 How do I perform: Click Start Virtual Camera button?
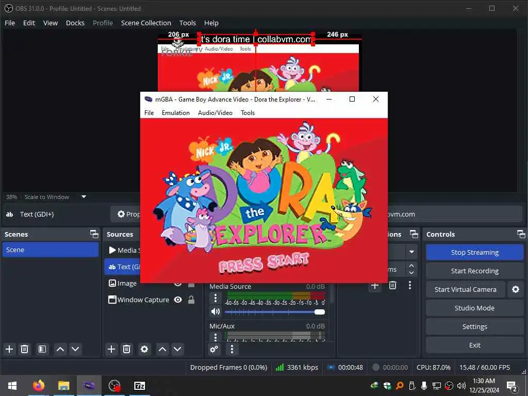[x=466, y=289]
